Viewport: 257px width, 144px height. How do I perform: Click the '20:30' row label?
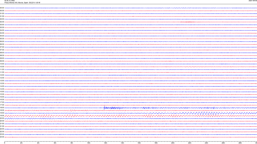click(x=2, y=121)
